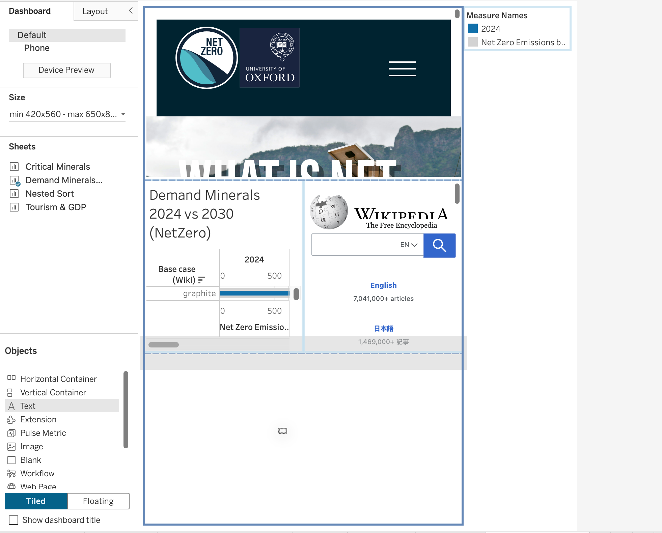
Task: Collapse the side pane with the arrow
Action: 131,10
